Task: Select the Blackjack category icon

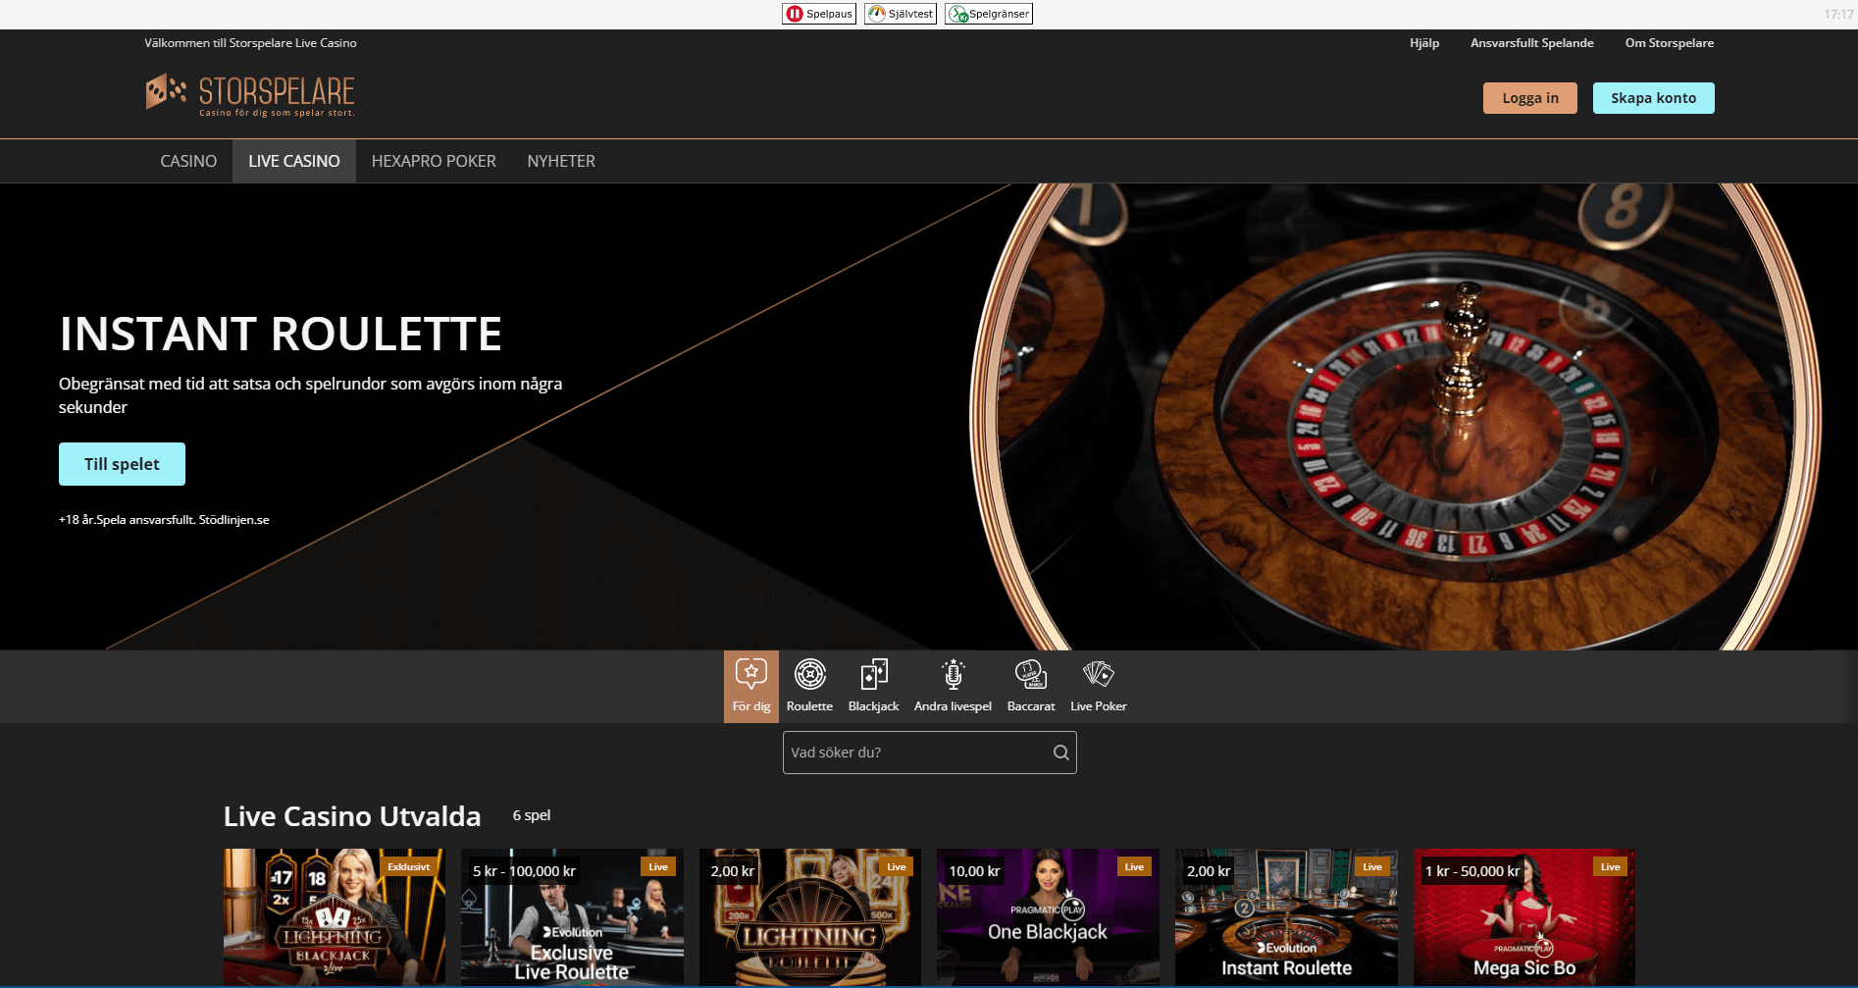Action: pyautogui.click(x=873, y=675)
